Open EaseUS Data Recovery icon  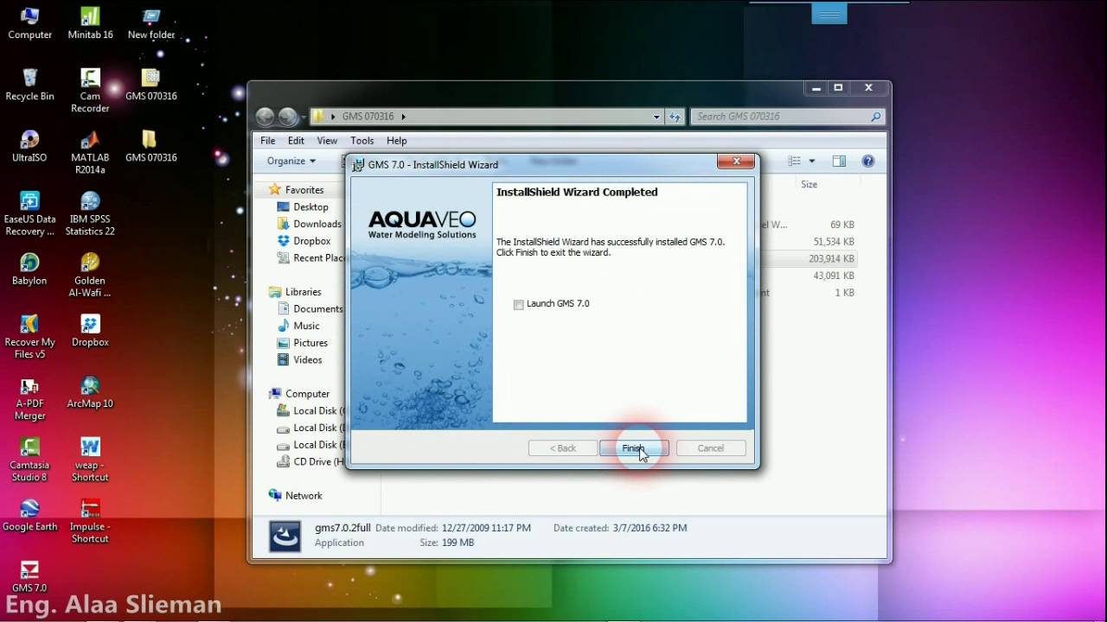pos(29,213)
